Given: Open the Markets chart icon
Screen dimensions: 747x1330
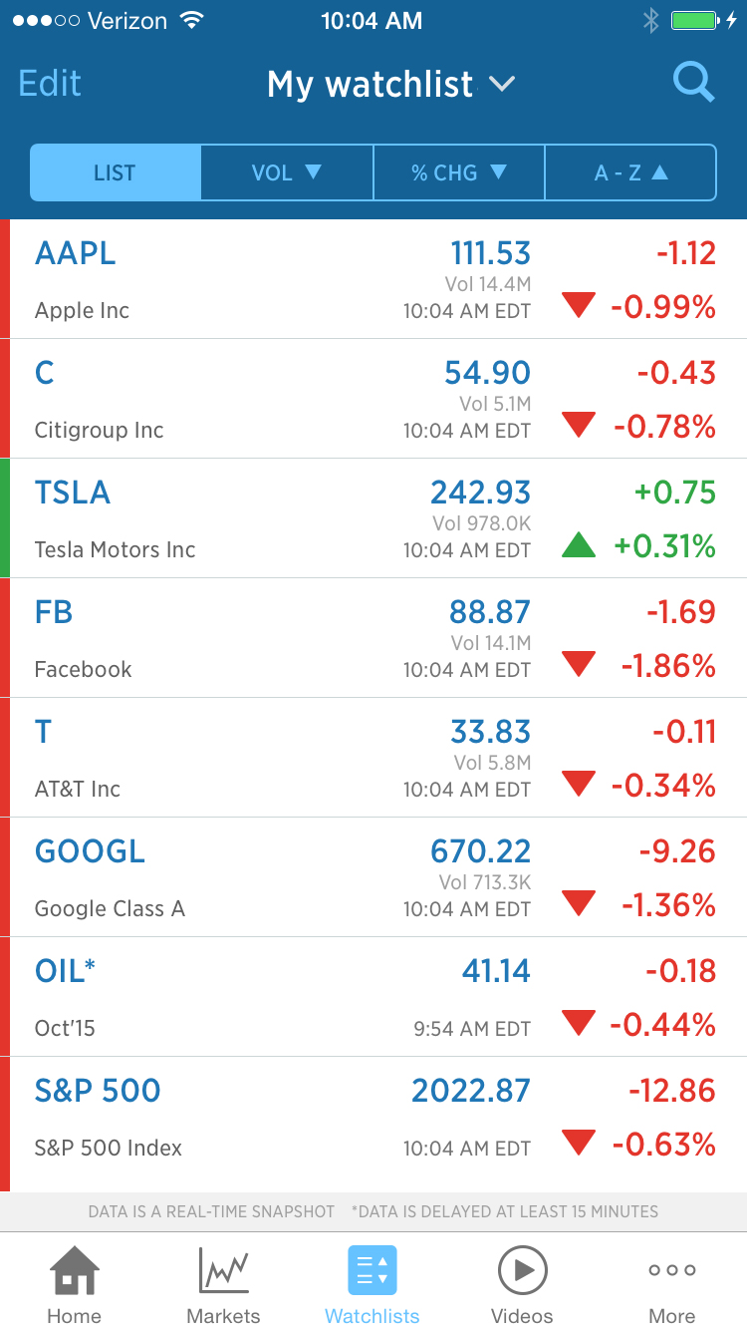Looking at the screenshot, I should point(223,1271).
